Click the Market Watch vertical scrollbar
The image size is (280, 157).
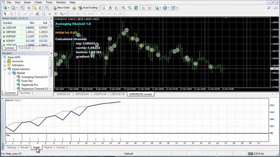pos(51,33)
